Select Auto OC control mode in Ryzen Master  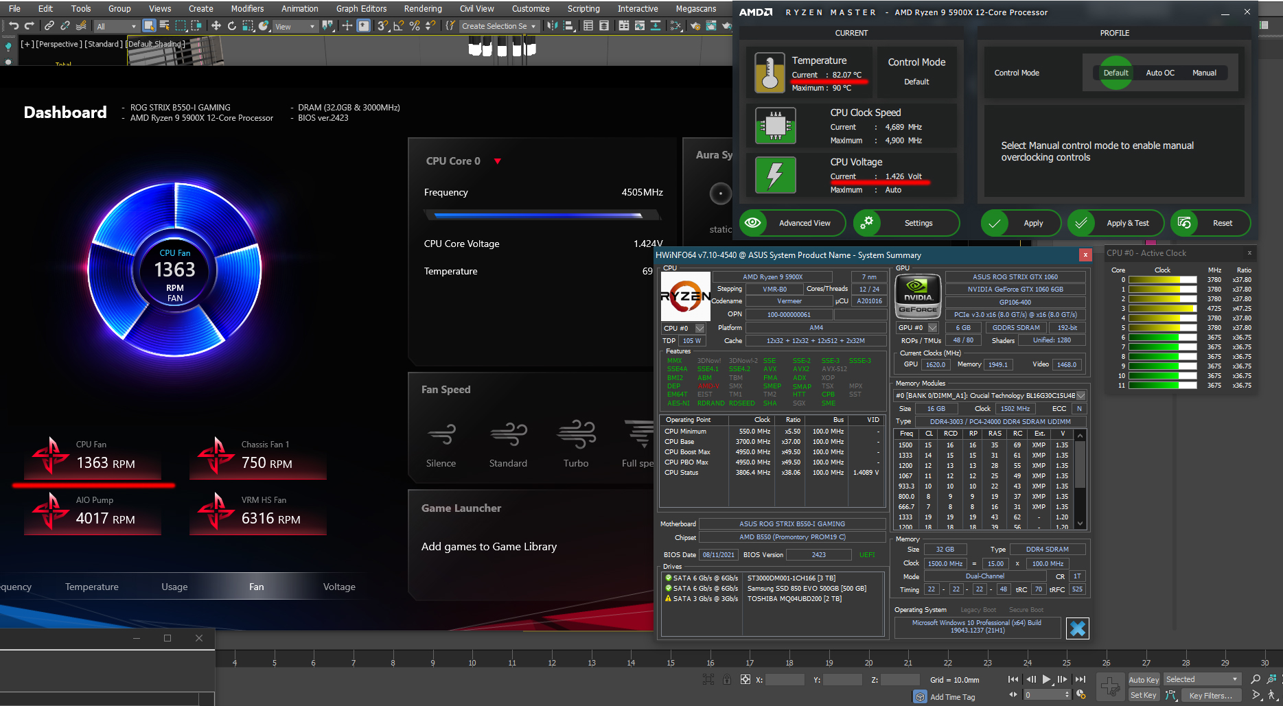(x=1160, y=73)
